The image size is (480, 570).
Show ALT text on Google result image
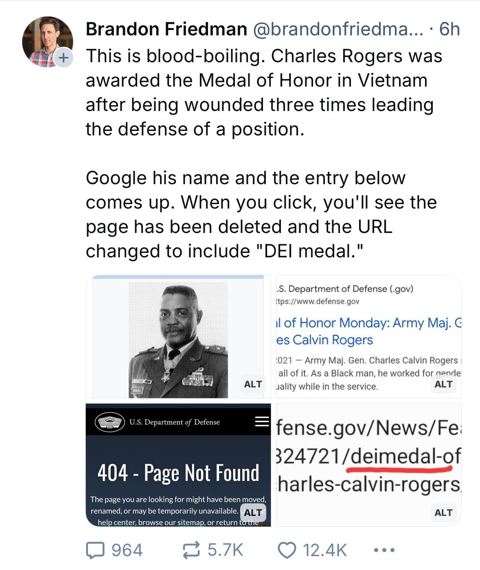click(x=443, y=384)
